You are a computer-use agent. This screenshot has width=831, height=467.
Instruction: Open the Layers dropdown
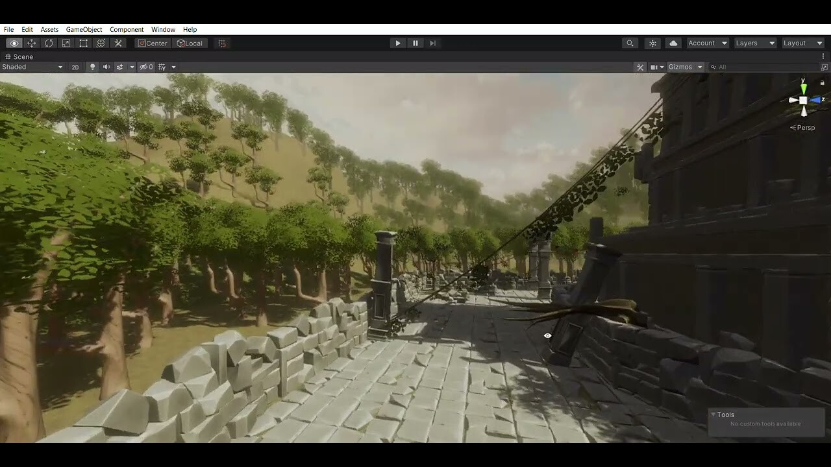[x=754, y=43]
